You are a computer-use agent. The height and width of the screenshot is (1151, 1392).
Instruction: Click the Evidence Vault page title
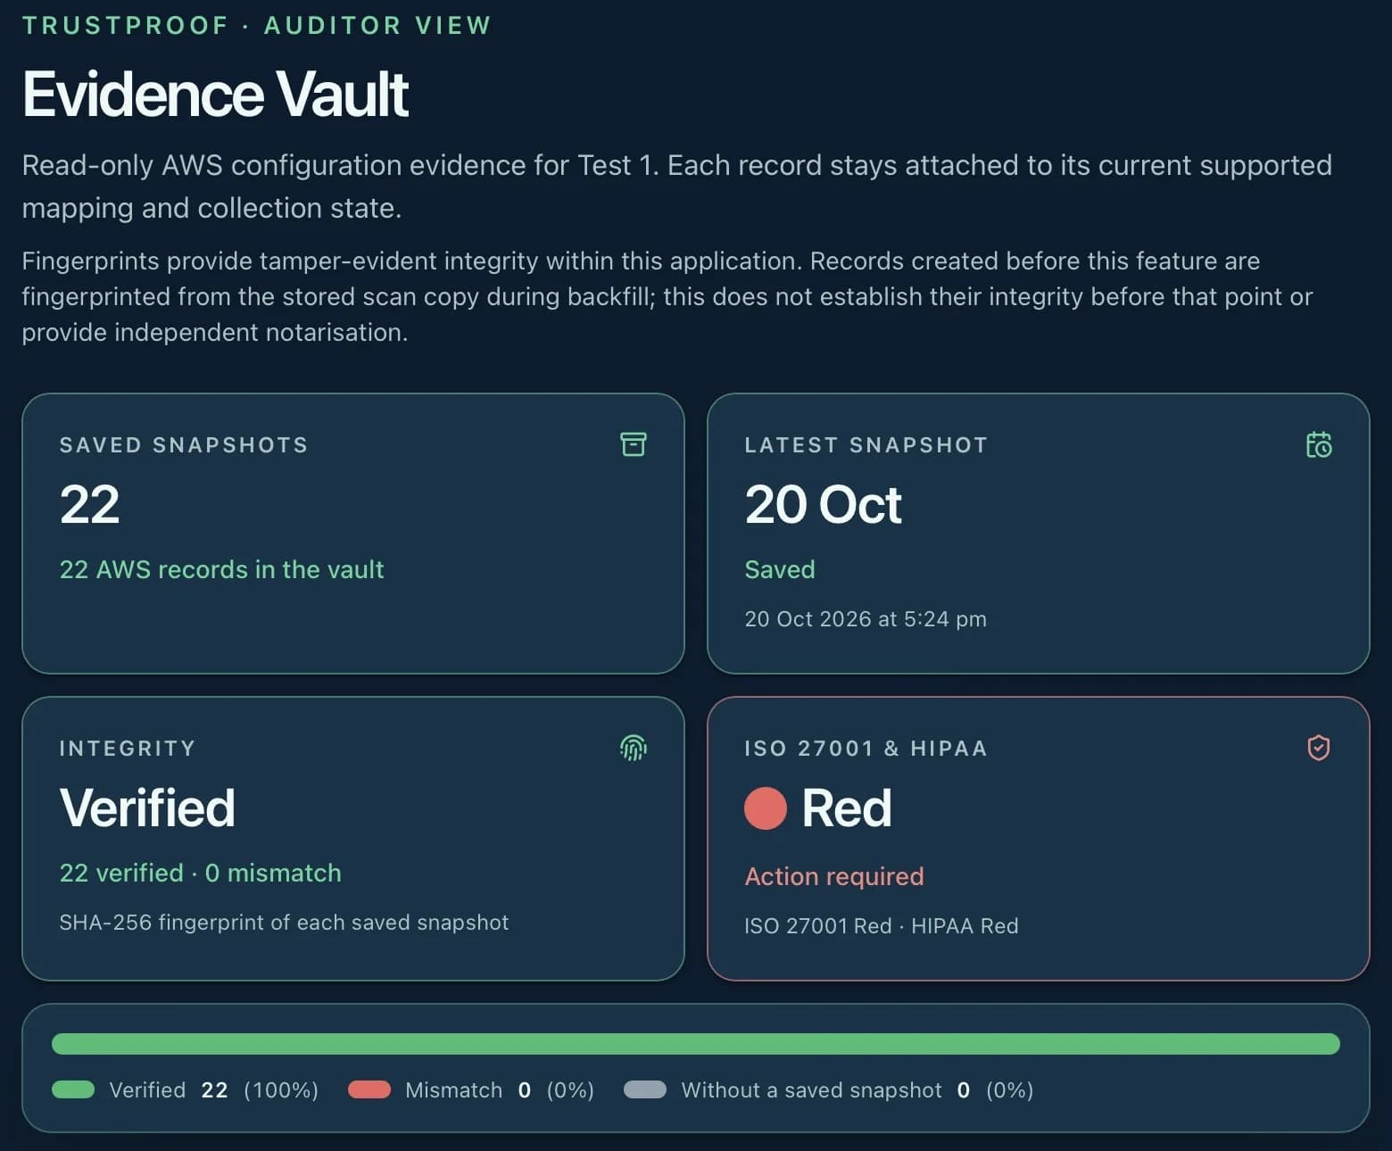coord(215,94)
